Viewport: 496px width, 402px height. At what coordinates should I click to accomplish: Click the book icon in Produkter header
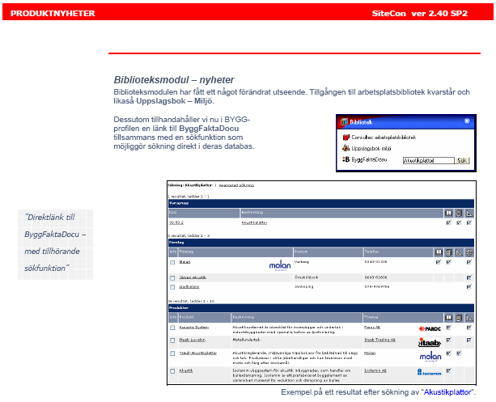[x=448, y=318]
